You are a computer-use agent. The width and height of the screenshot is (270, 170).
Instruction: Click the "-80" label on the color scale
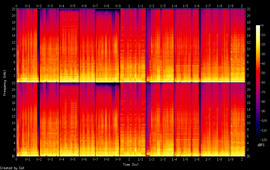point(263,102)
